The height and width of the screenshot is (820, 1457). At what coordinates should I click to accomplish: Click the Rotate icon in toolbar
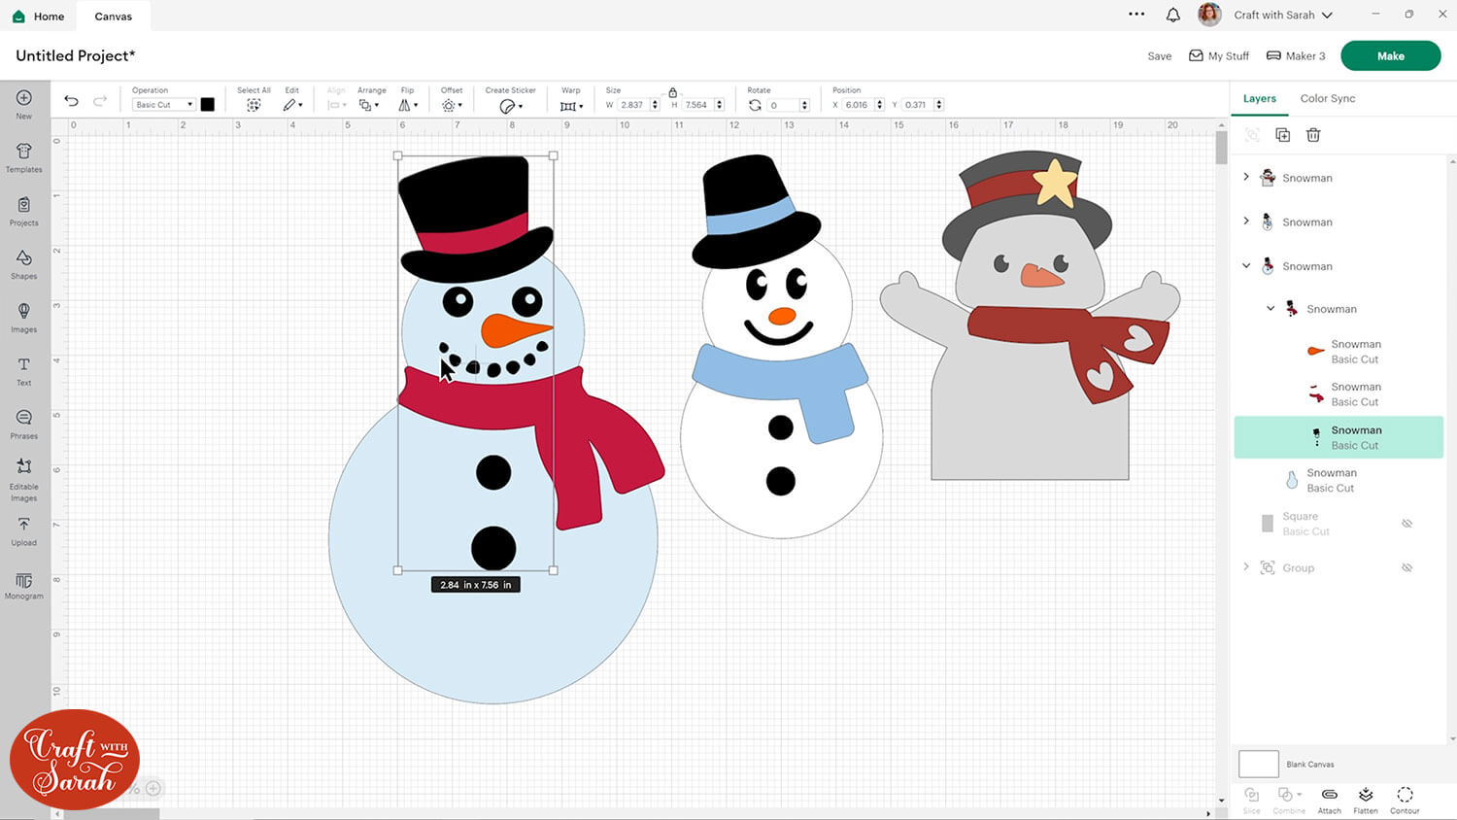tap(755, 105)
